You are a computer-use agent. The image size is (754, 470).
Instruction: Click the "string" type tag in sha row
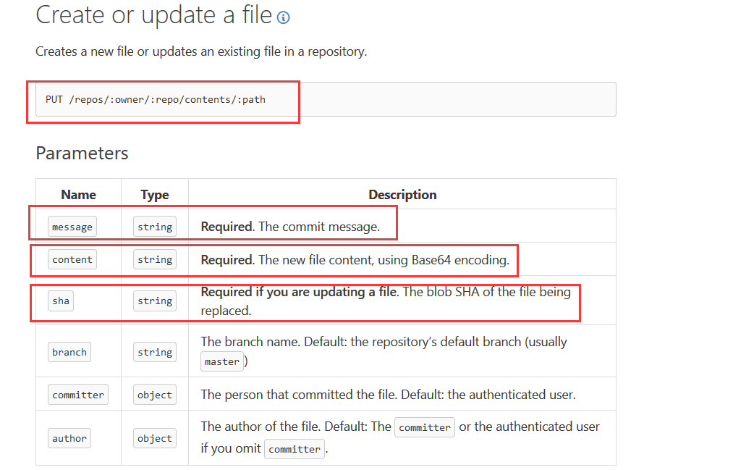click(x=155, y=301)
